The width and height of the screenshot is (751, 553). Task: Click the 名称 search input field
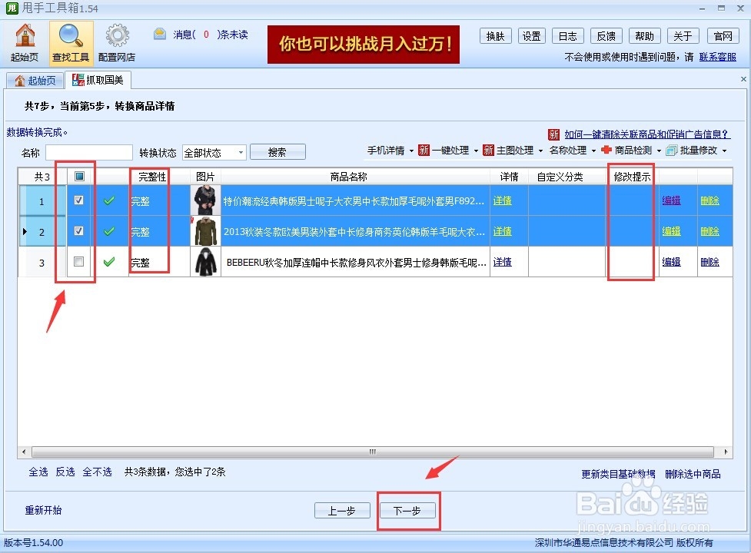89,152
